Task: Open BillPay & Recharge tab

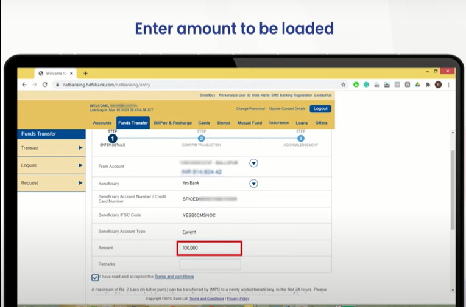Action: tap(172, 123)
